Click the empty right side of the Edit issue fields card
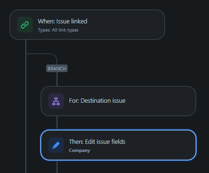 pyautogui.click(x=160, y=145)
